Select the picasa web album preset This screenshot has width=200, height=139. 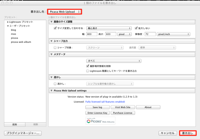[21, 42]
